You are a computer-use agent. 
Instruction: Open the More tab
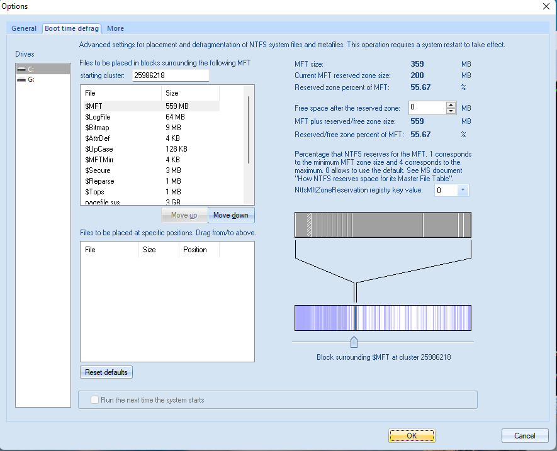[115, 28]
